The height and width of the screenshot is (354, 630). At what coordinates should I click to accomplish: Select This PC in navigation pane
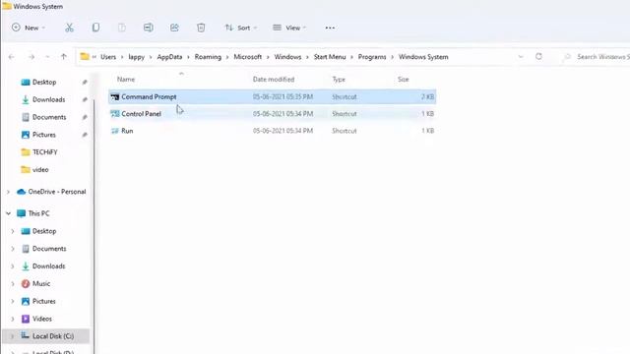point(38,213)
